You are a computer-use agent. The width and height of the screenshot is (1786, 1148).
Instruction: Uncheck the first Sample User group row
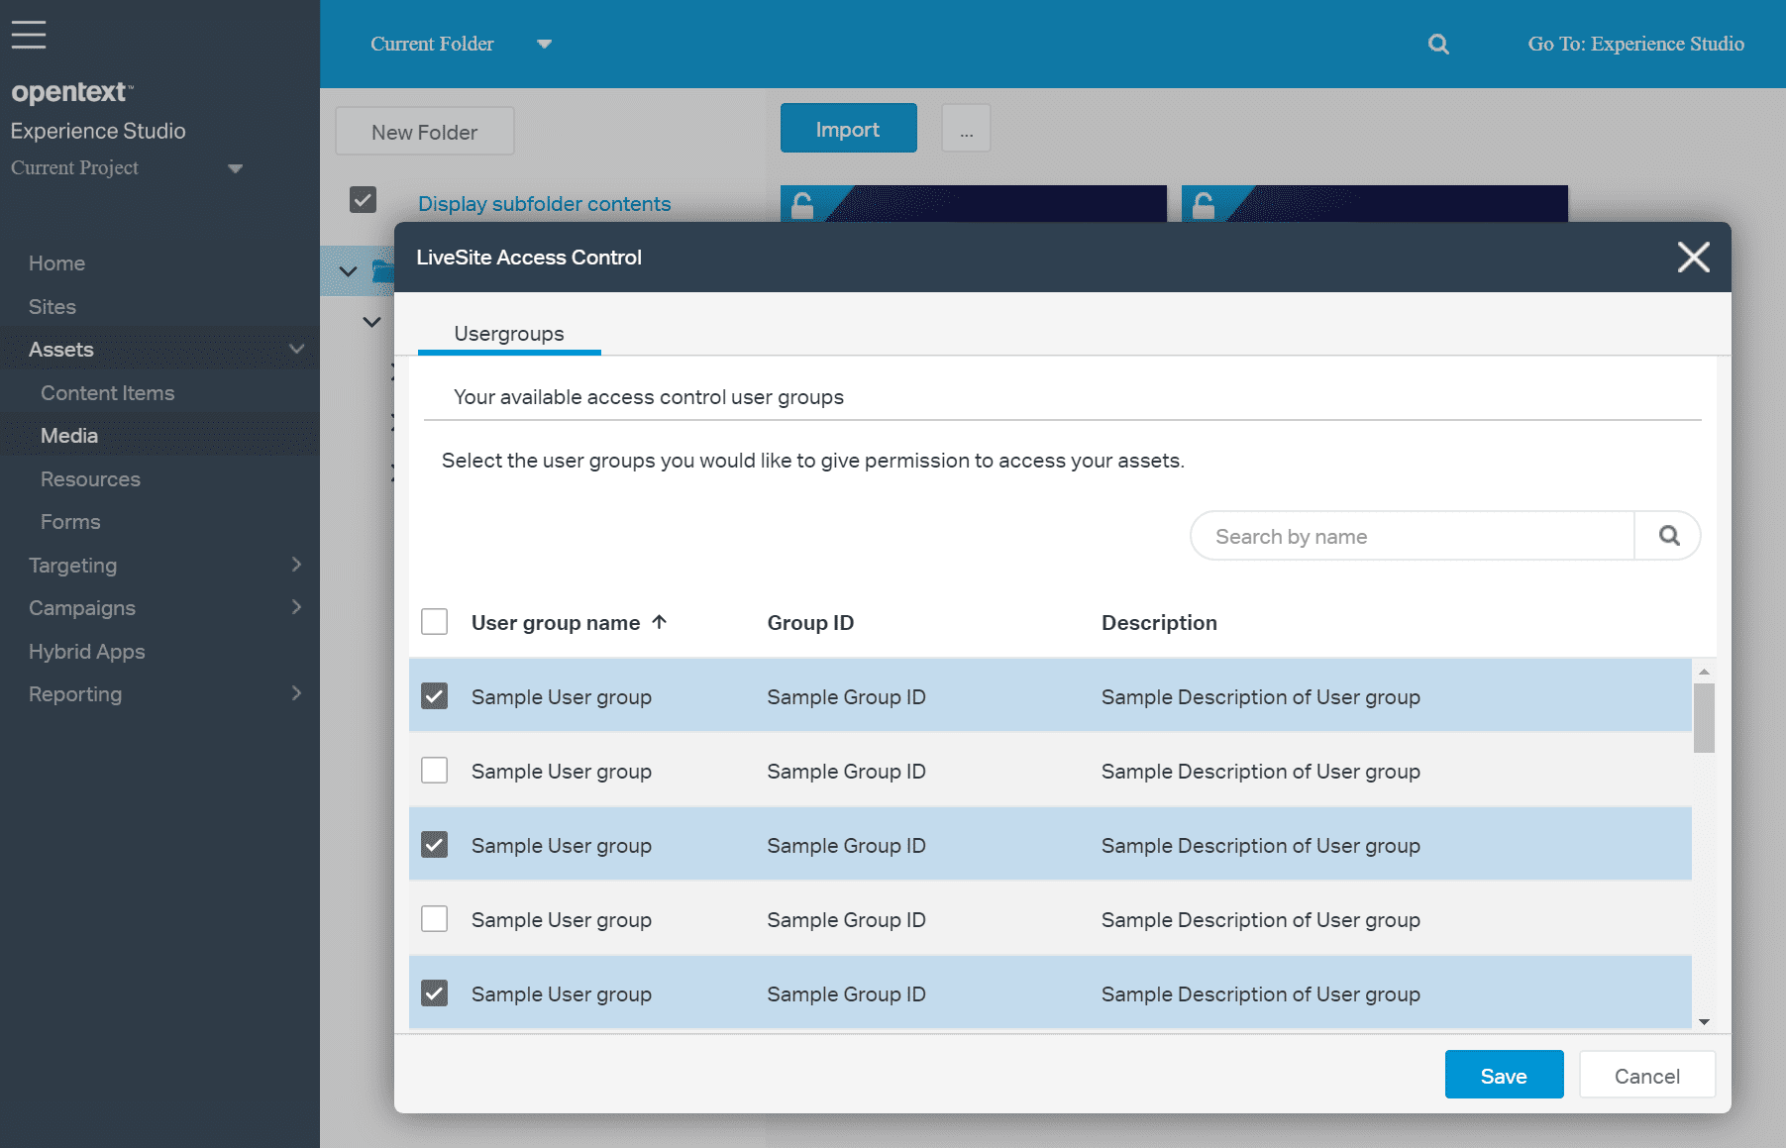tap(434, 695)
